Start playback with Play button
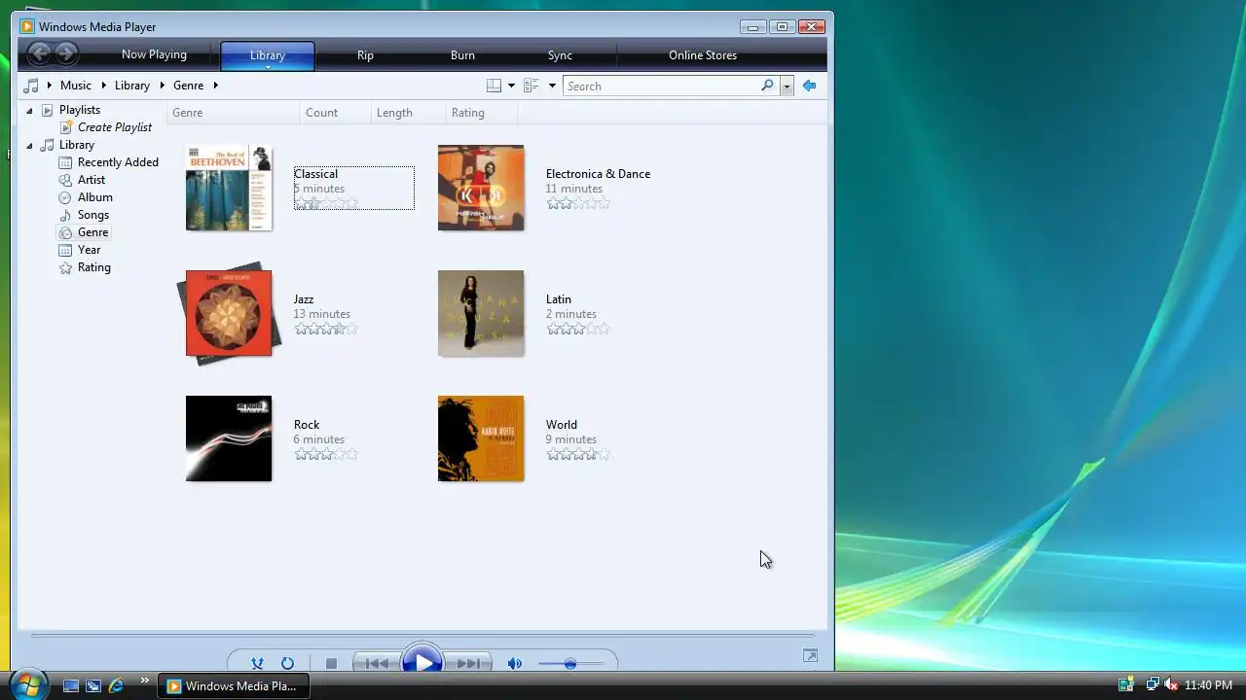The height and width of the screenshot is (700, 1246). (x=422, y=661)
